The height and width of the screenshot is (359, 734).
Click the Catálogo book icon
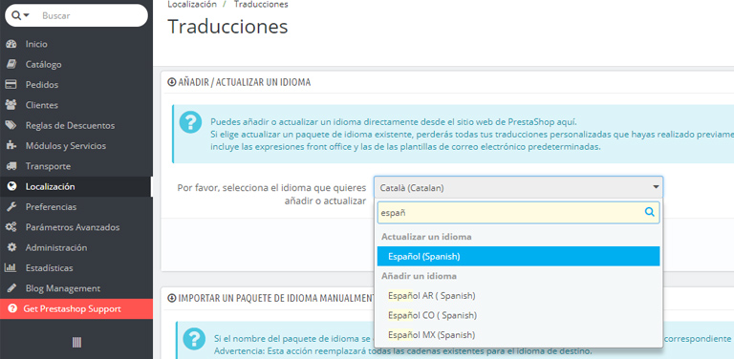pos(11,65)
